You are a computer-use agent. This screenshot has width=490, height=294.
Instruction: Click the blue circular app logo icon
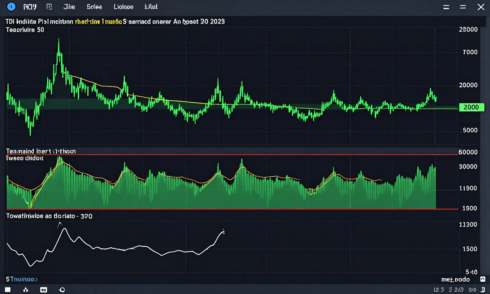[x=11, y=7]
